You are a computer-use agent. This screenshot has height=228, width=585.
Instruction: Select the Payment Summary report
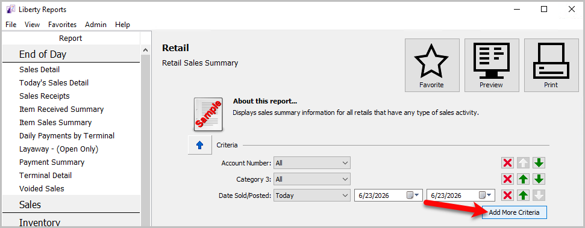(x=52, y=162)
